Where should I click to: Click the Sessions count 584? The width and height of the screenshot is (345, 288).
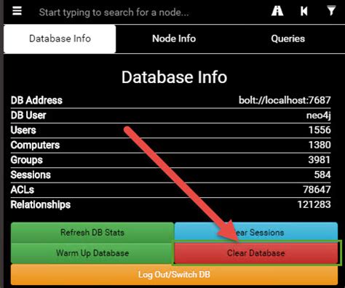coord(322,175)
